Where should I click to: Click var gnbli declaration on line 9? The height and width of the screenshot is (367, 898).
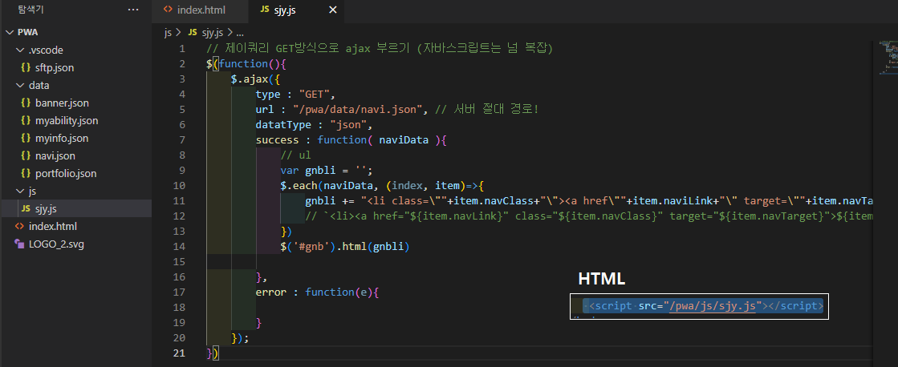(327, 171)
